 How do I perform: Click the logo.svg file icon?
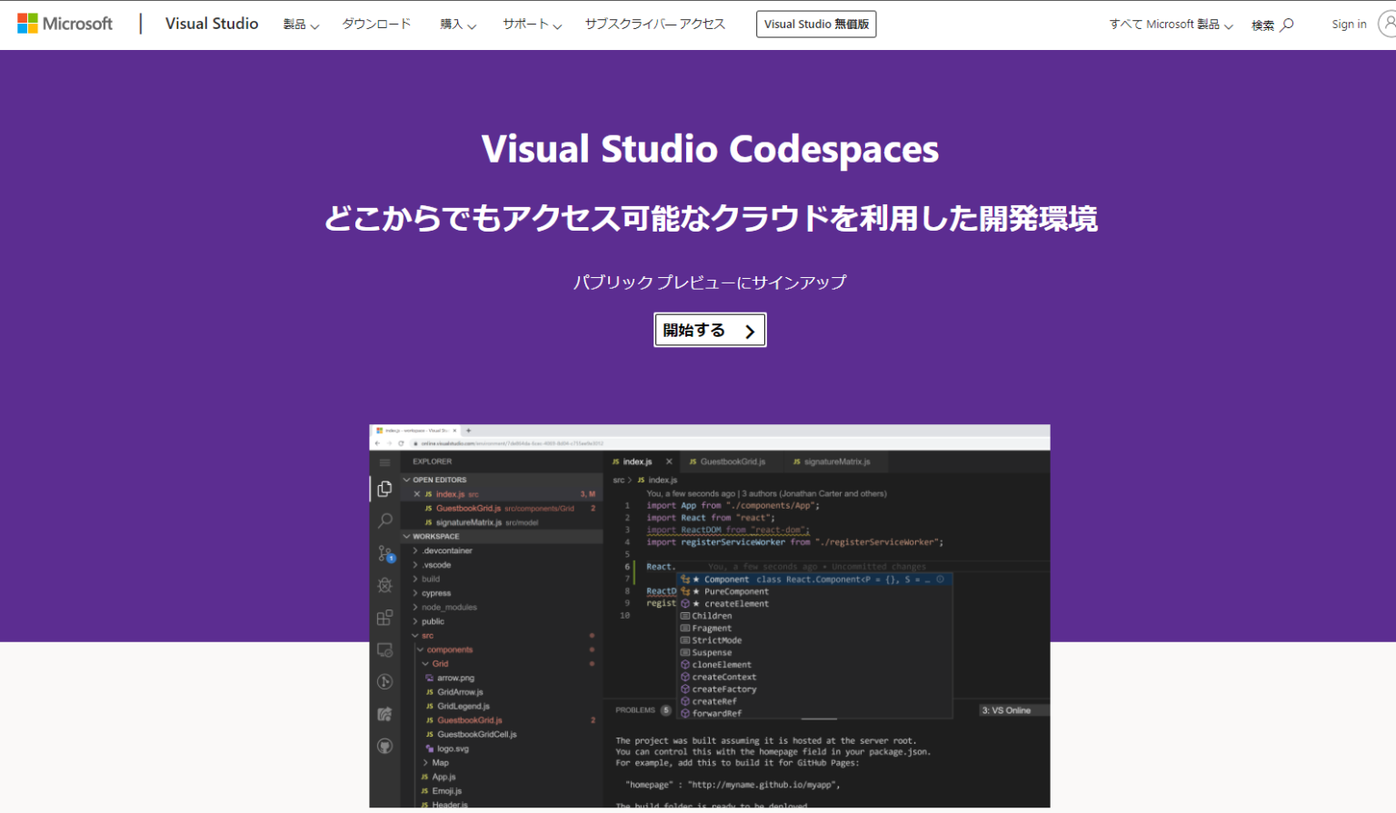click(429, 749)
